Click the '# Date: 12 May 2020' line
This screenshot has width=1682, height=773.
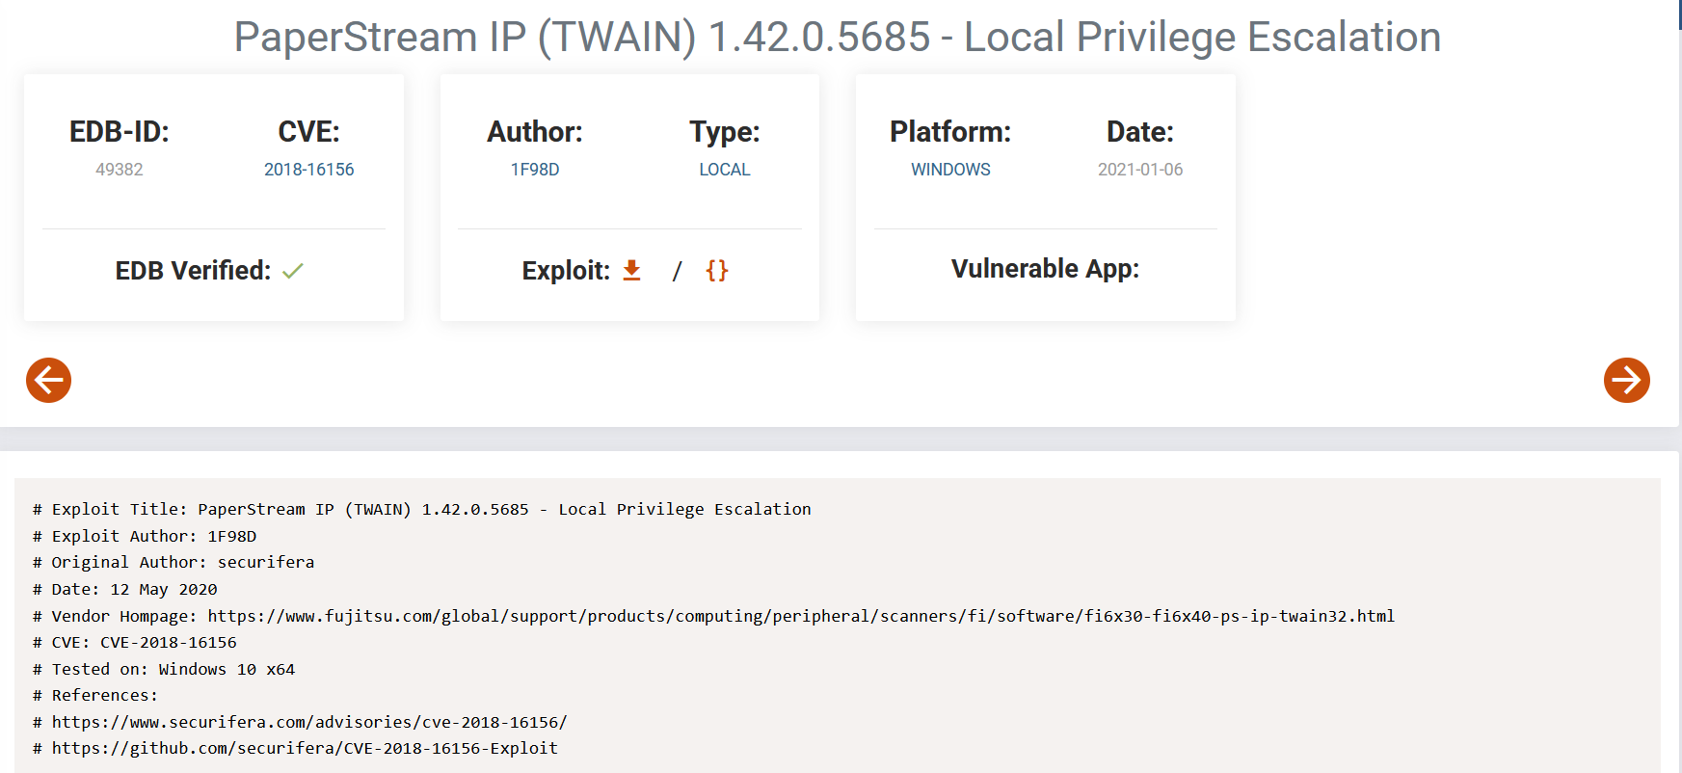(125, 589)
